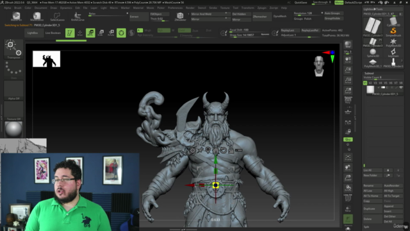Toggle the Line Fill PolyF button
Screen dimensions: 410x231
pos(348,198)
